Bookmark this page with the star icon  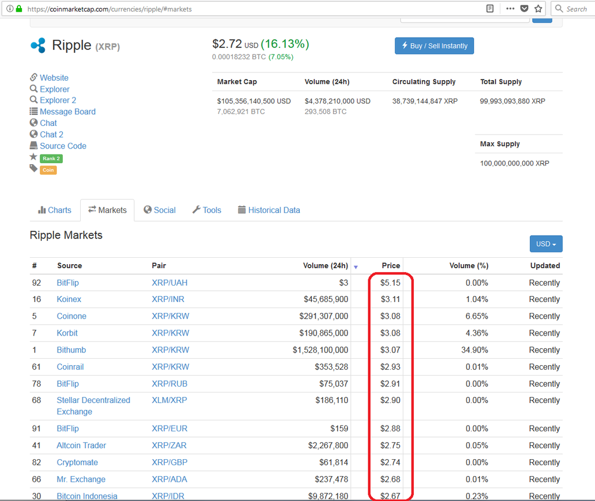pos(539,8)
